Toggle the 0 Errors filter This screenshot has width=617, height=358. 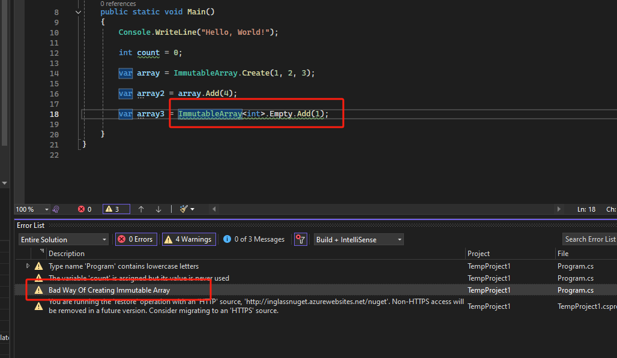tap(136, 239)
